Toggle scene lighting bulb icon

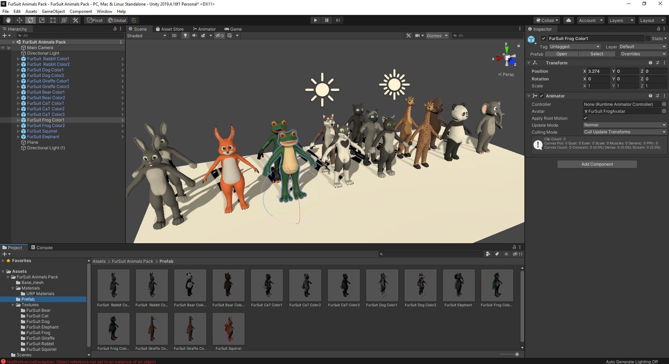185,35
